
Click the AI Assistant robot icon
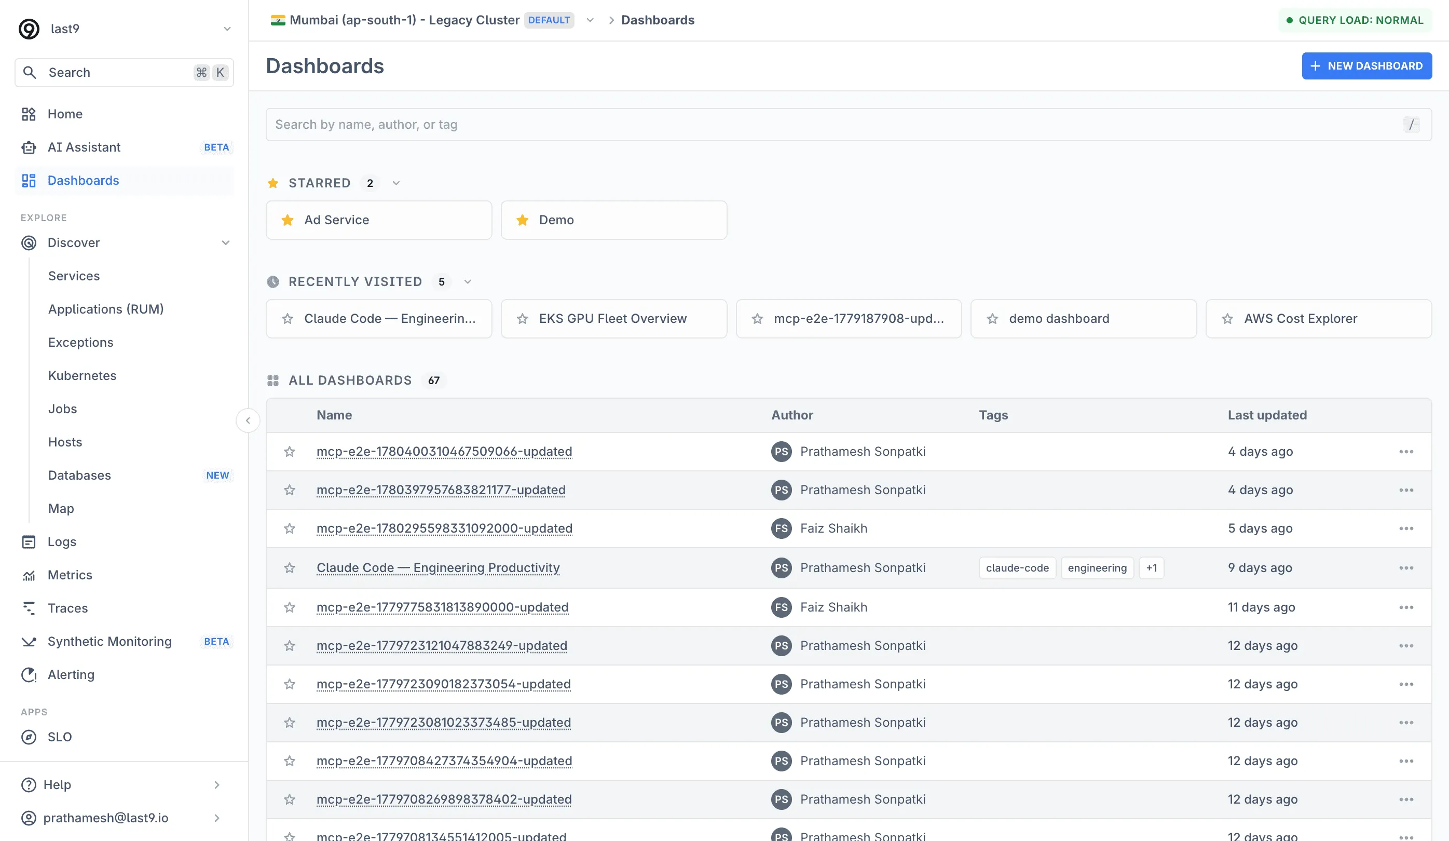(x=29, y=147)
